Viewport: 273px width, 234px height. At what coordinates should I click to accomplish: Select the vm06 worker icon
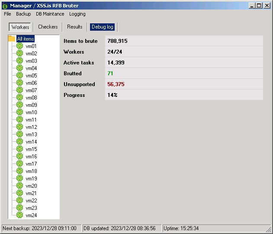19,83
